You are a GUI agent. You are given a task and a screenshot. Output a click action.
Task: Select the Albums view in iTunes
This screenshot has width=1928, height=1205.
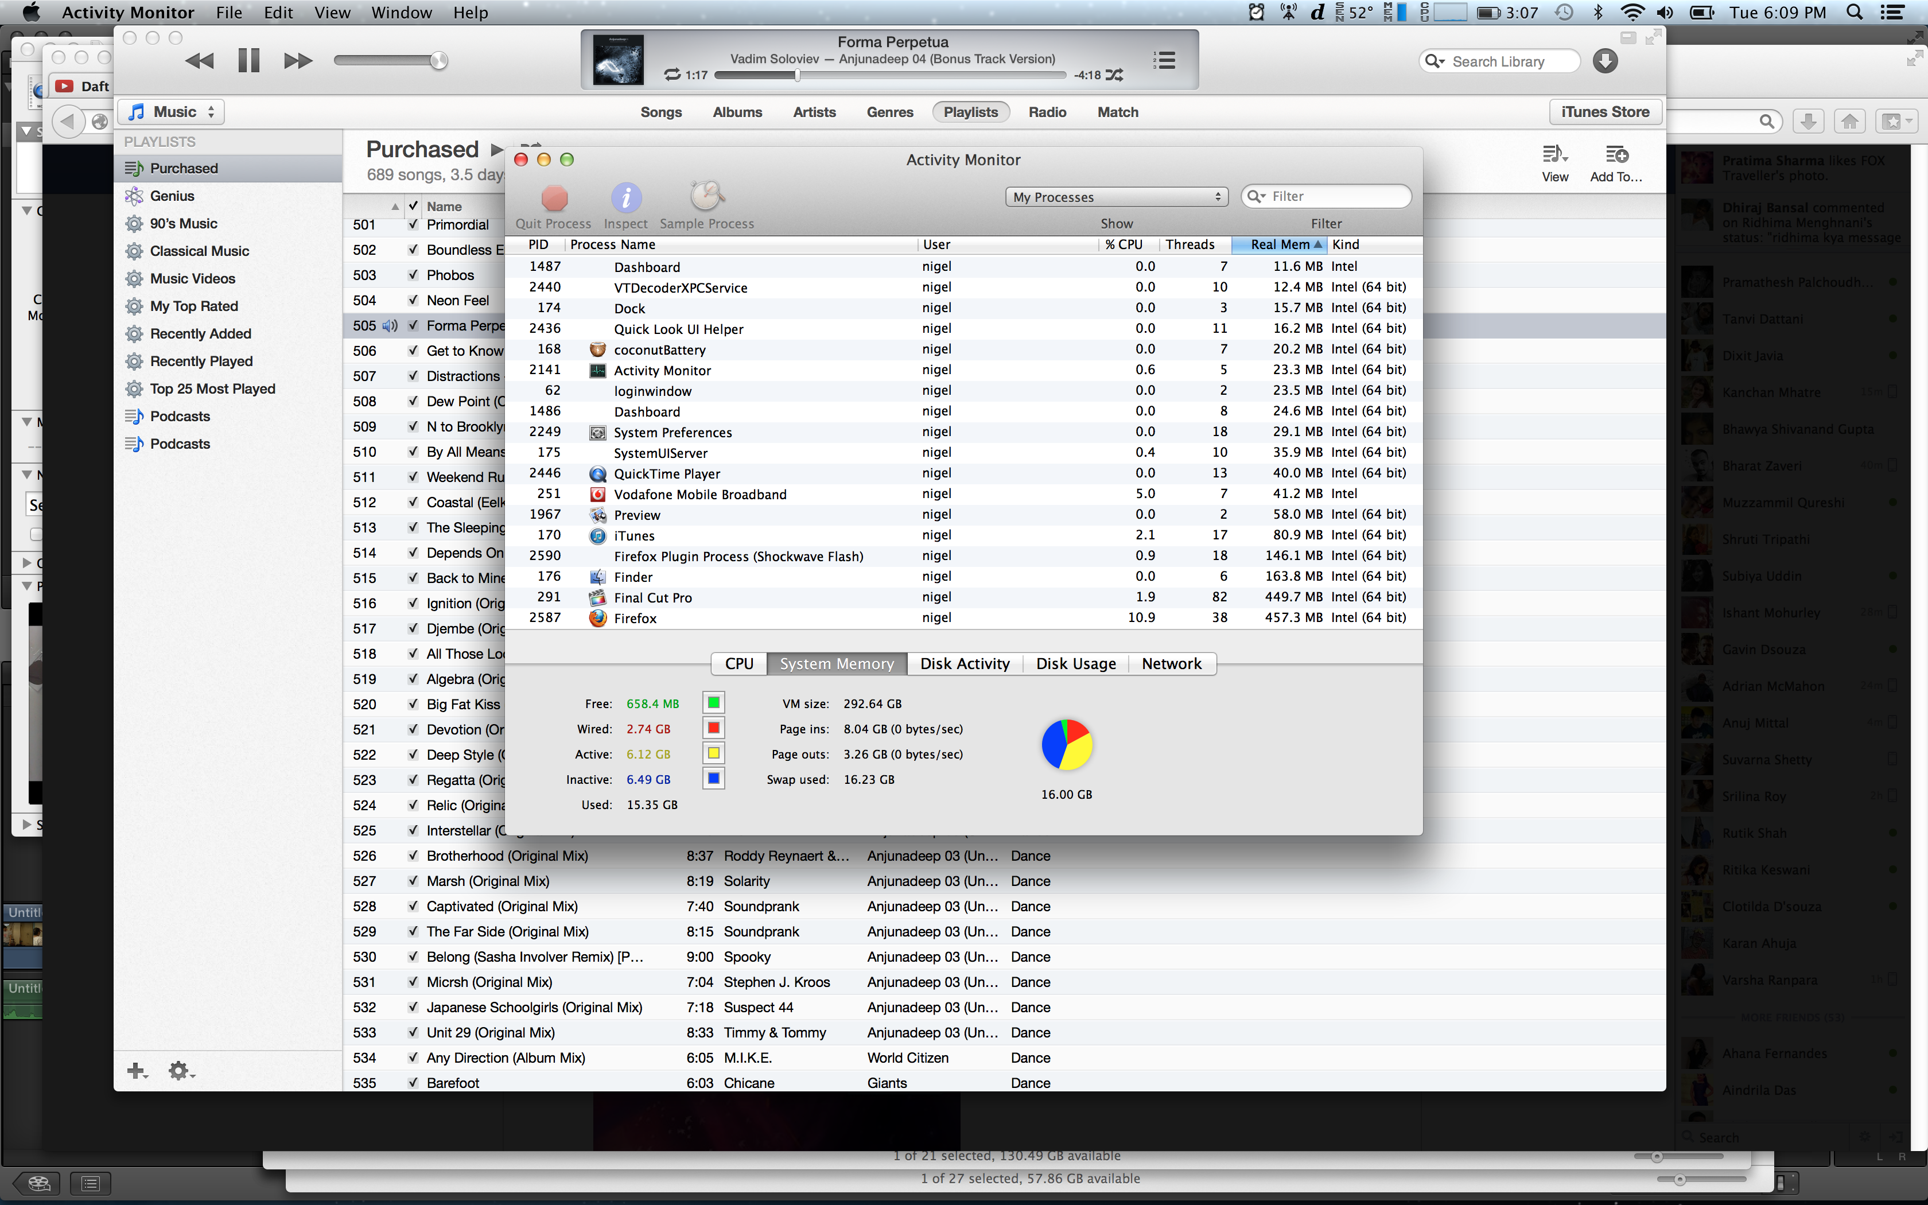click(x=737, y=112)
